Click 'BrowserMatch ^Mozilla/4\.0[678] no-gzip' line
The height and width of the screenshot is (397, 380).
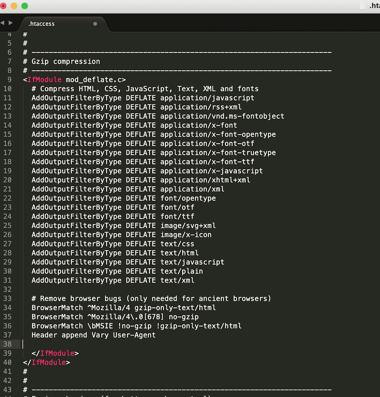point(115,317)
